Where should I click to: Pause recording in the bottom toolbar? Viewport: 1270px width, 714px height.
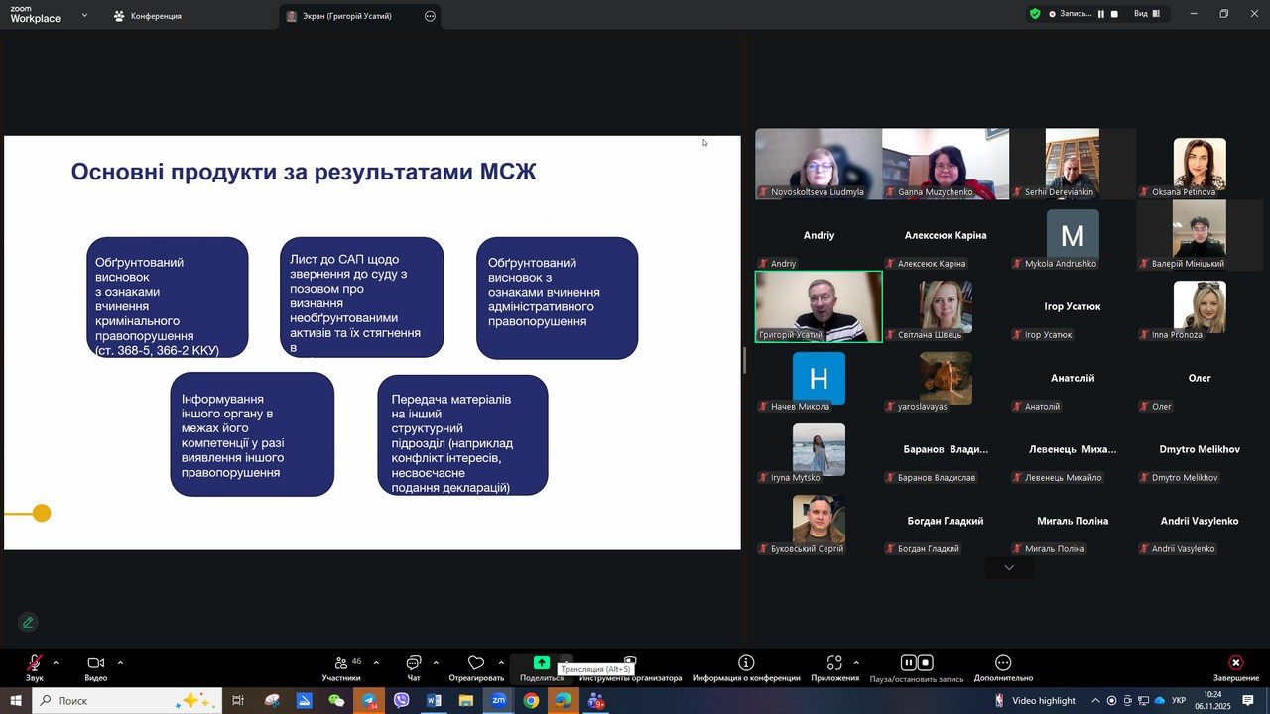click(907, 663)
